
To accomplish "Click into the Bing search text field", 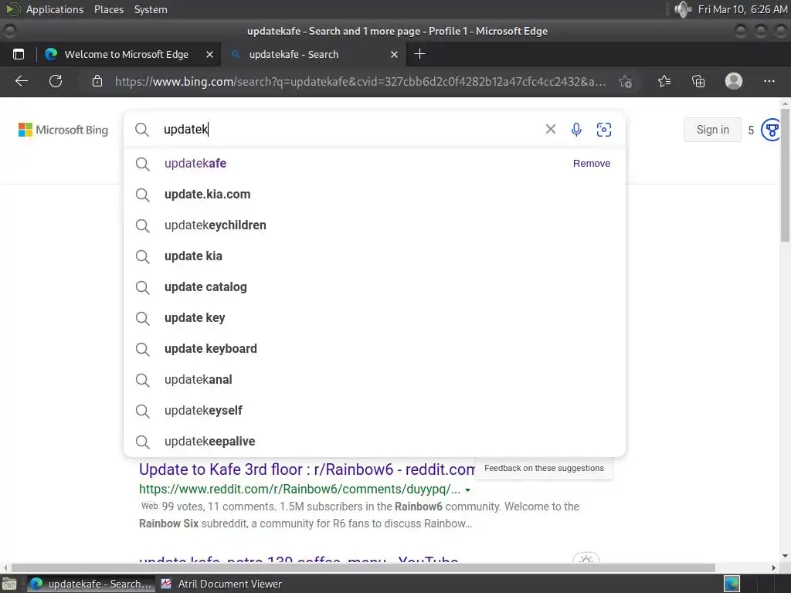I will [351, 130].
